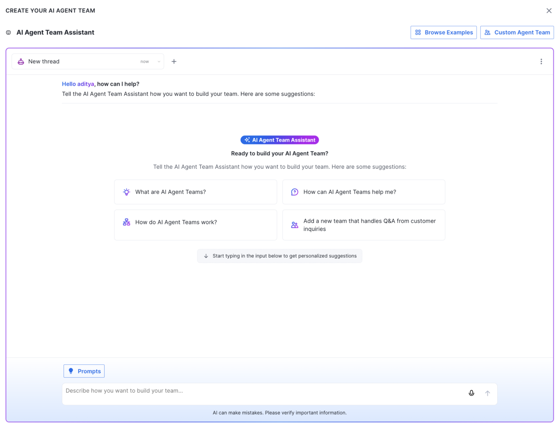
Task: Click the 'Start typing in the input below' hint
Action: [279, 256]
